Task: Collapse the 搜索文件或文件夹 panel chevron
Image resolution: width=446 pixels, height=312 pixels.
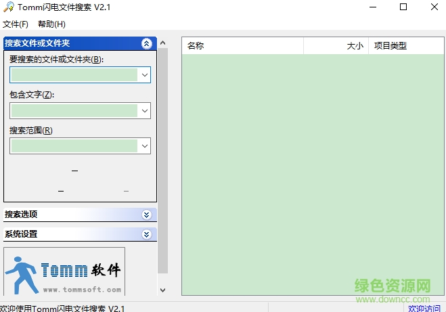Action: click(x=146, y=43)
